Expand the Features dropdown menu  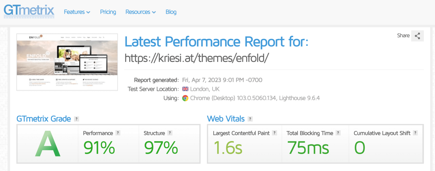[77, 12]
